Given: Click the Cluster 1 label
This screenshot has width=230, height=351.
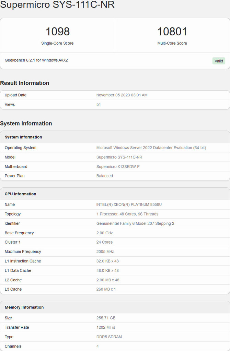Looking at the screenshot, I should pyautogui.click(x=13, y=242).
